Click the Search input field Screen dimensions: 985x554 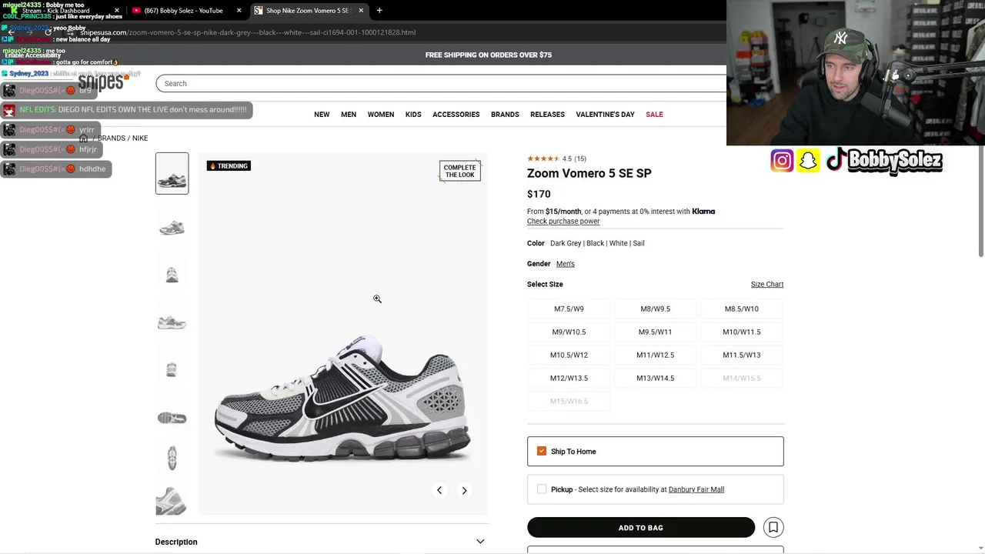click(441, 83)
